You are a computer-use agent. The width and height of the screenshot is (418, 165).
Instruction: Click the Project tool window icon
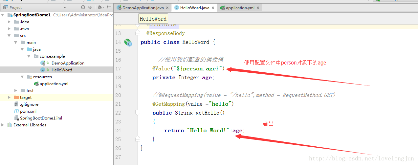5,7
